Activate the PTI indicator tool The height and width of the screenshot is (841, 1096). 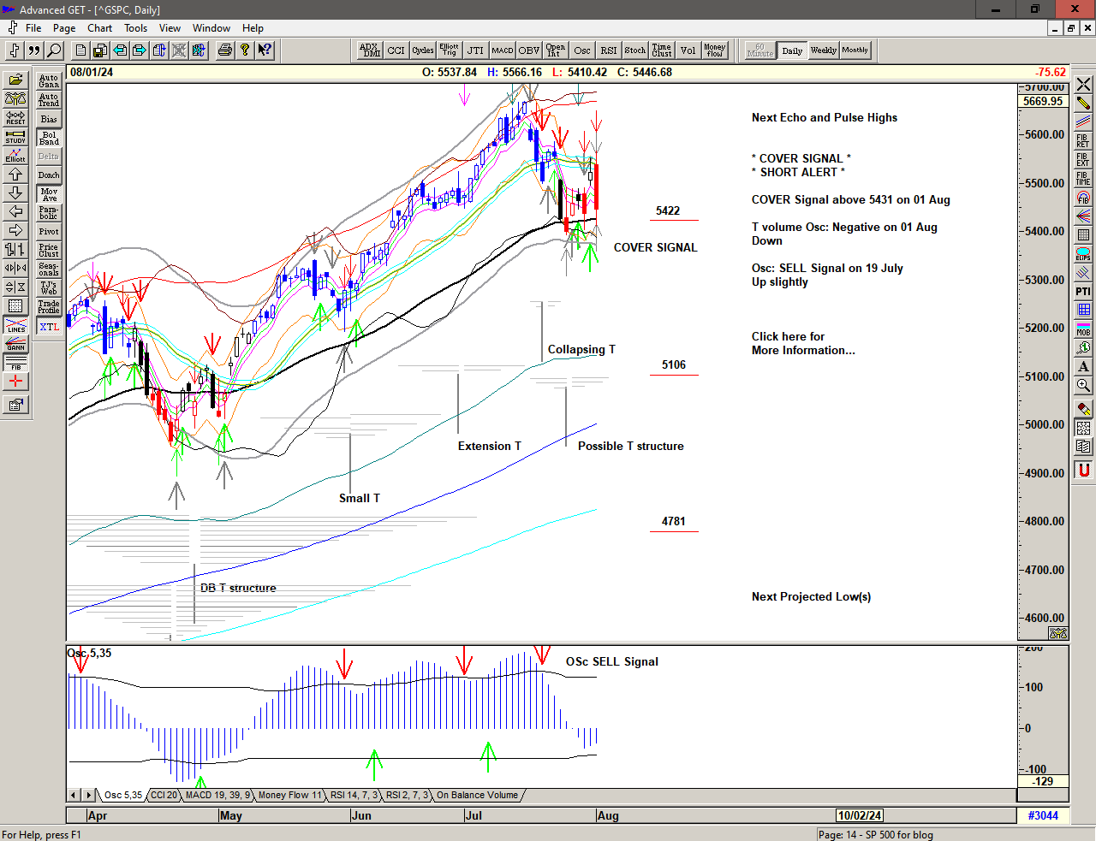[1083, 292]
